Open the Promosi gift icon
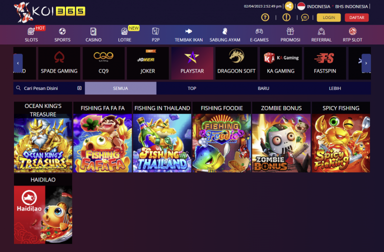Screen dimensions: 384x252 (290, 31)
